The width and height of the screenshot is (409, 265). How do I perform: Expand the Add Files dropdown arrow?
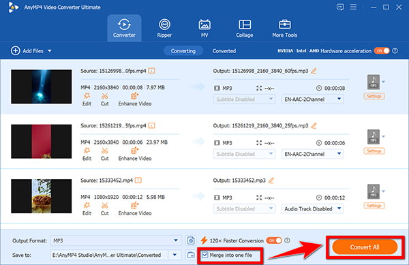coord(50,51)
